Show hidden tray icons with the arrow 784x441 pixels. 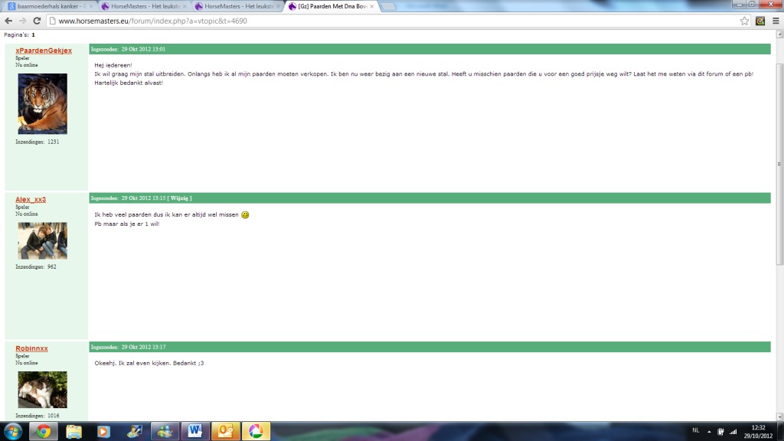(x=709, y=432)
